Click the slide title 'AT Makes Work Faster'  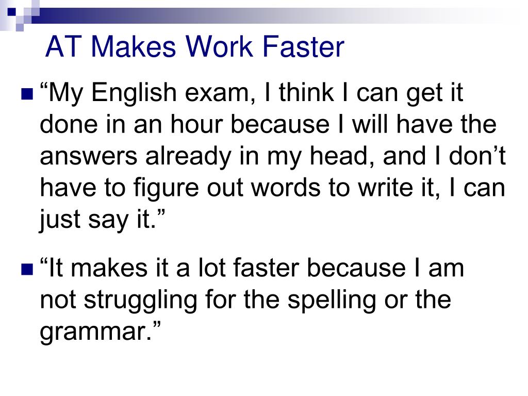coord(194,46)
